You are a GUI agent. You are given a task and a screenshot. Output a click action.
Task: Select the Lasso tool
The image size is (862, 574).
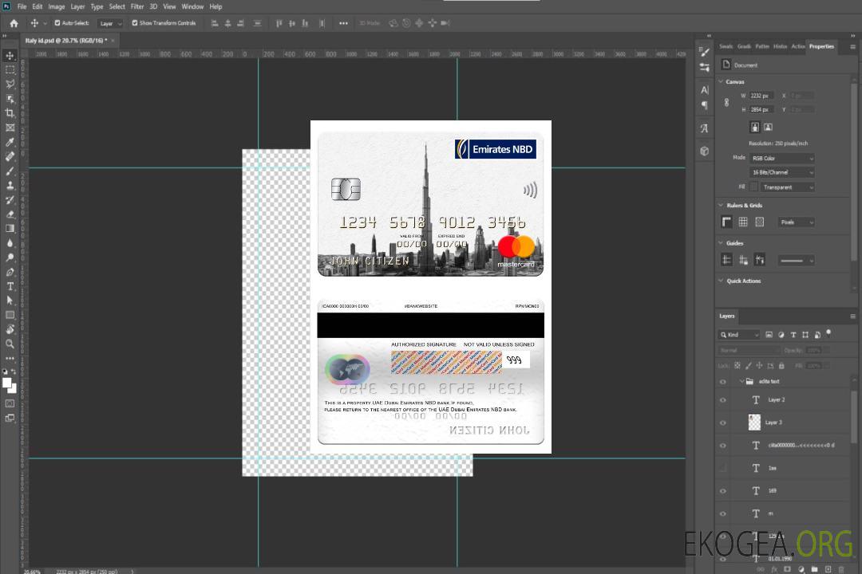(x=10, y=84)
